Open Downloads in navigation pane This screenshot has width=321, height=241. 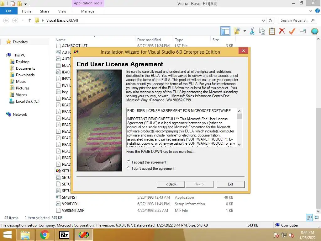25,75
